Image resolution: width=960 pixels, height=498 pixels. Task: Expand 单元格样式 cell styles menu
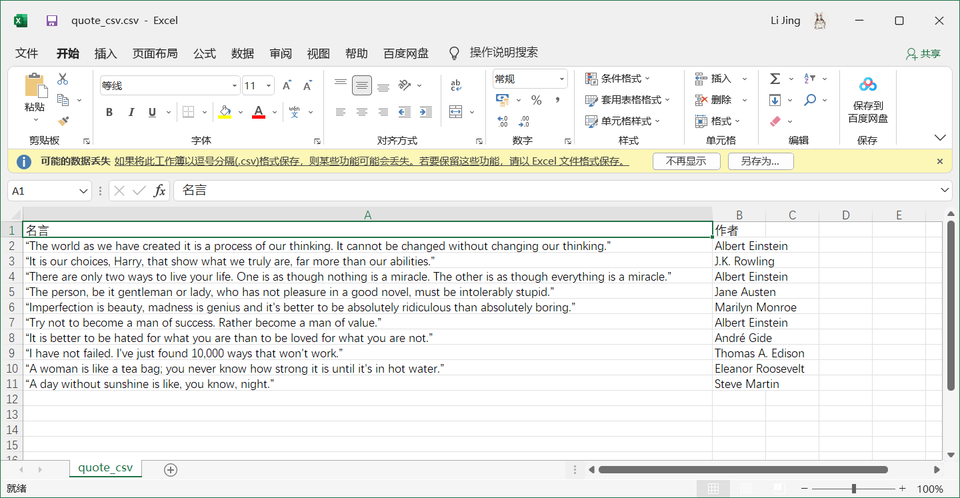(x=622, y=121)
